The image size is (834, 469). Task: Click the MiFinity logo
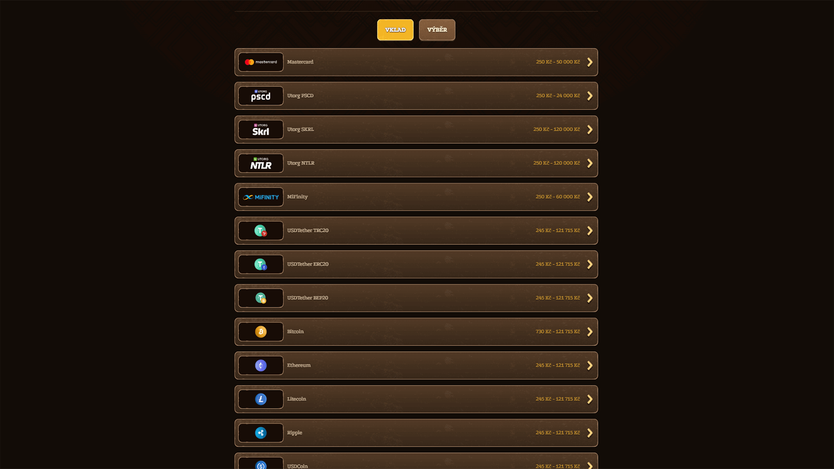pos(261,197)
